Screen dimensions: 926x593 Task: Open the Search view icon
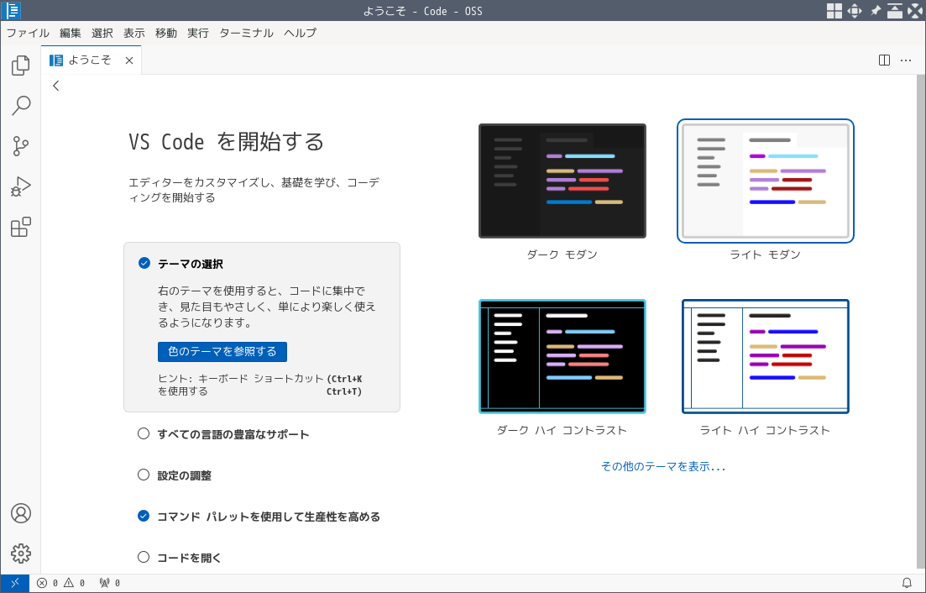click(21, 106)
